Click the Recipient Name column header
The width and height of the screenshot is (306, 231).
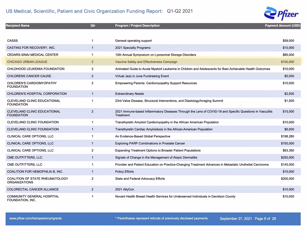(x=18, y=26)
